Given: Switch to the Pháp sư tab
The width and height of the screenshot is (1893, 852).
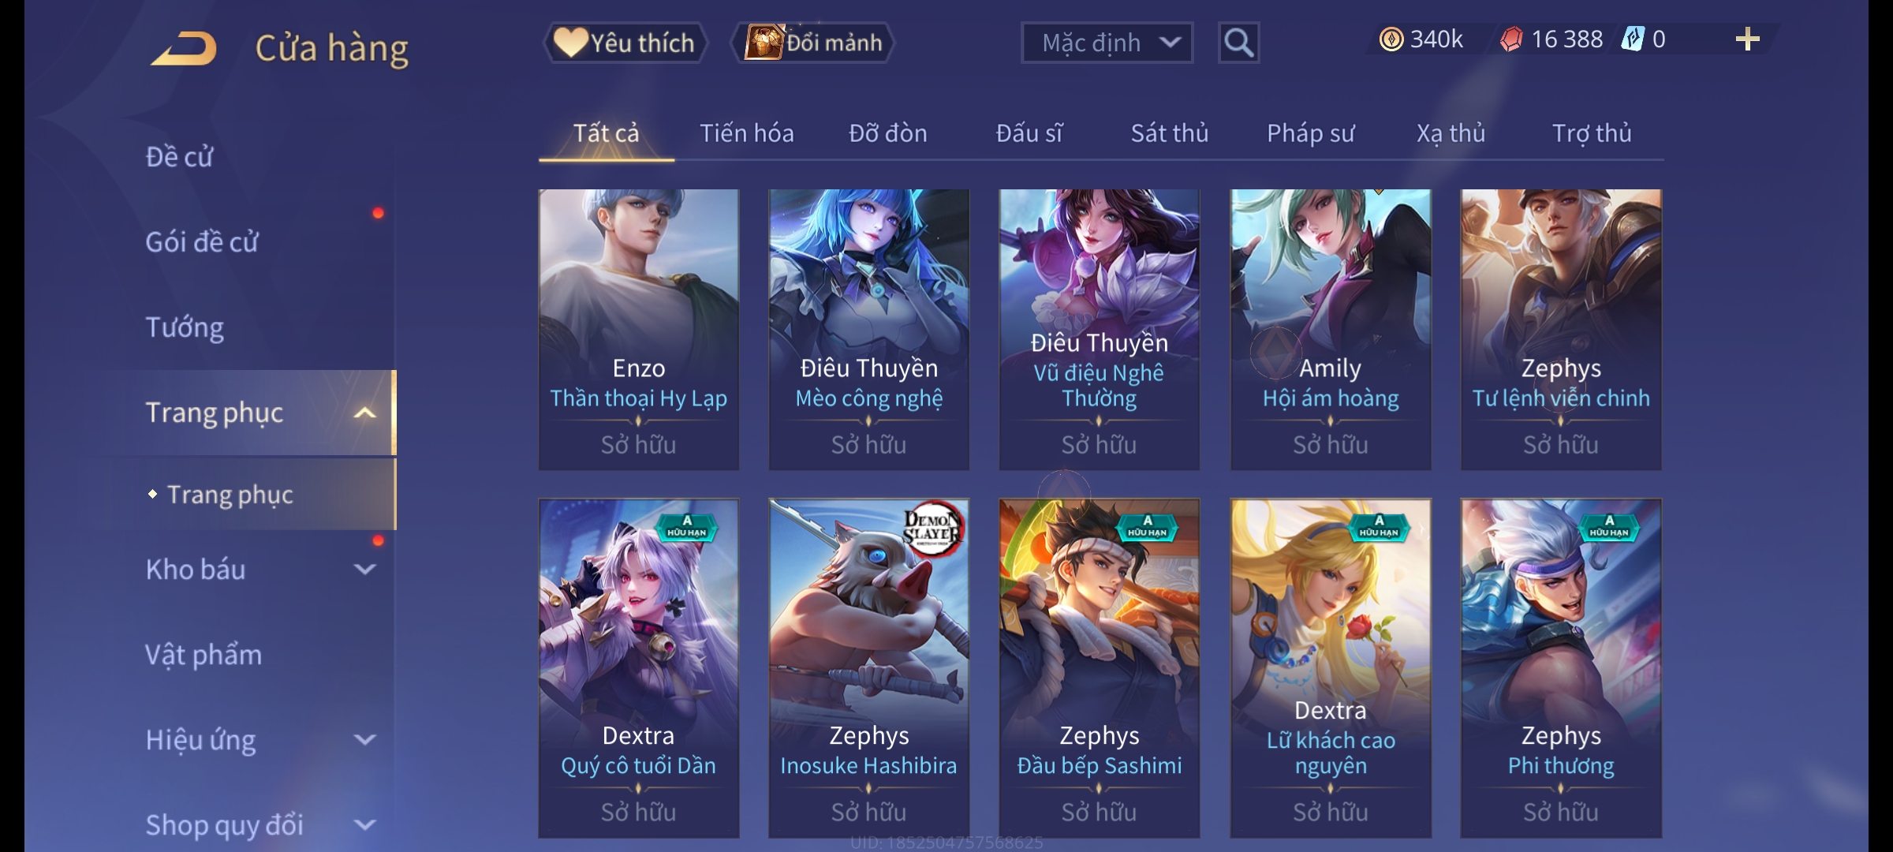Looking at the screenshot, I should pyautogui.click(x=1310, y=133).
